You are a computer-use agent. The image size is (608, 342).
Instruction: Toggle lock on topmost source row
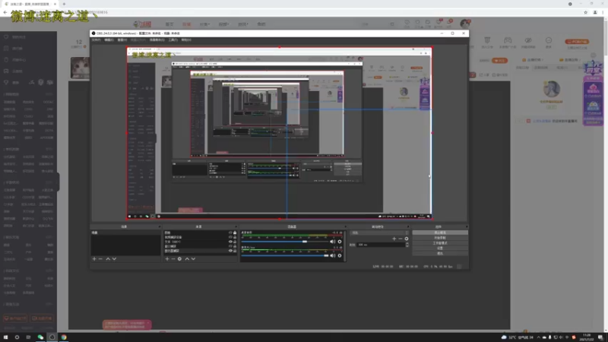click(x=235, y=233)
